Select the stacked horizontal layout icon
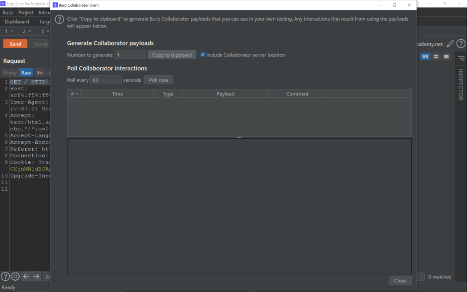Image resolution: width=467 pixels, height=292 pixels. click(436, 57)
